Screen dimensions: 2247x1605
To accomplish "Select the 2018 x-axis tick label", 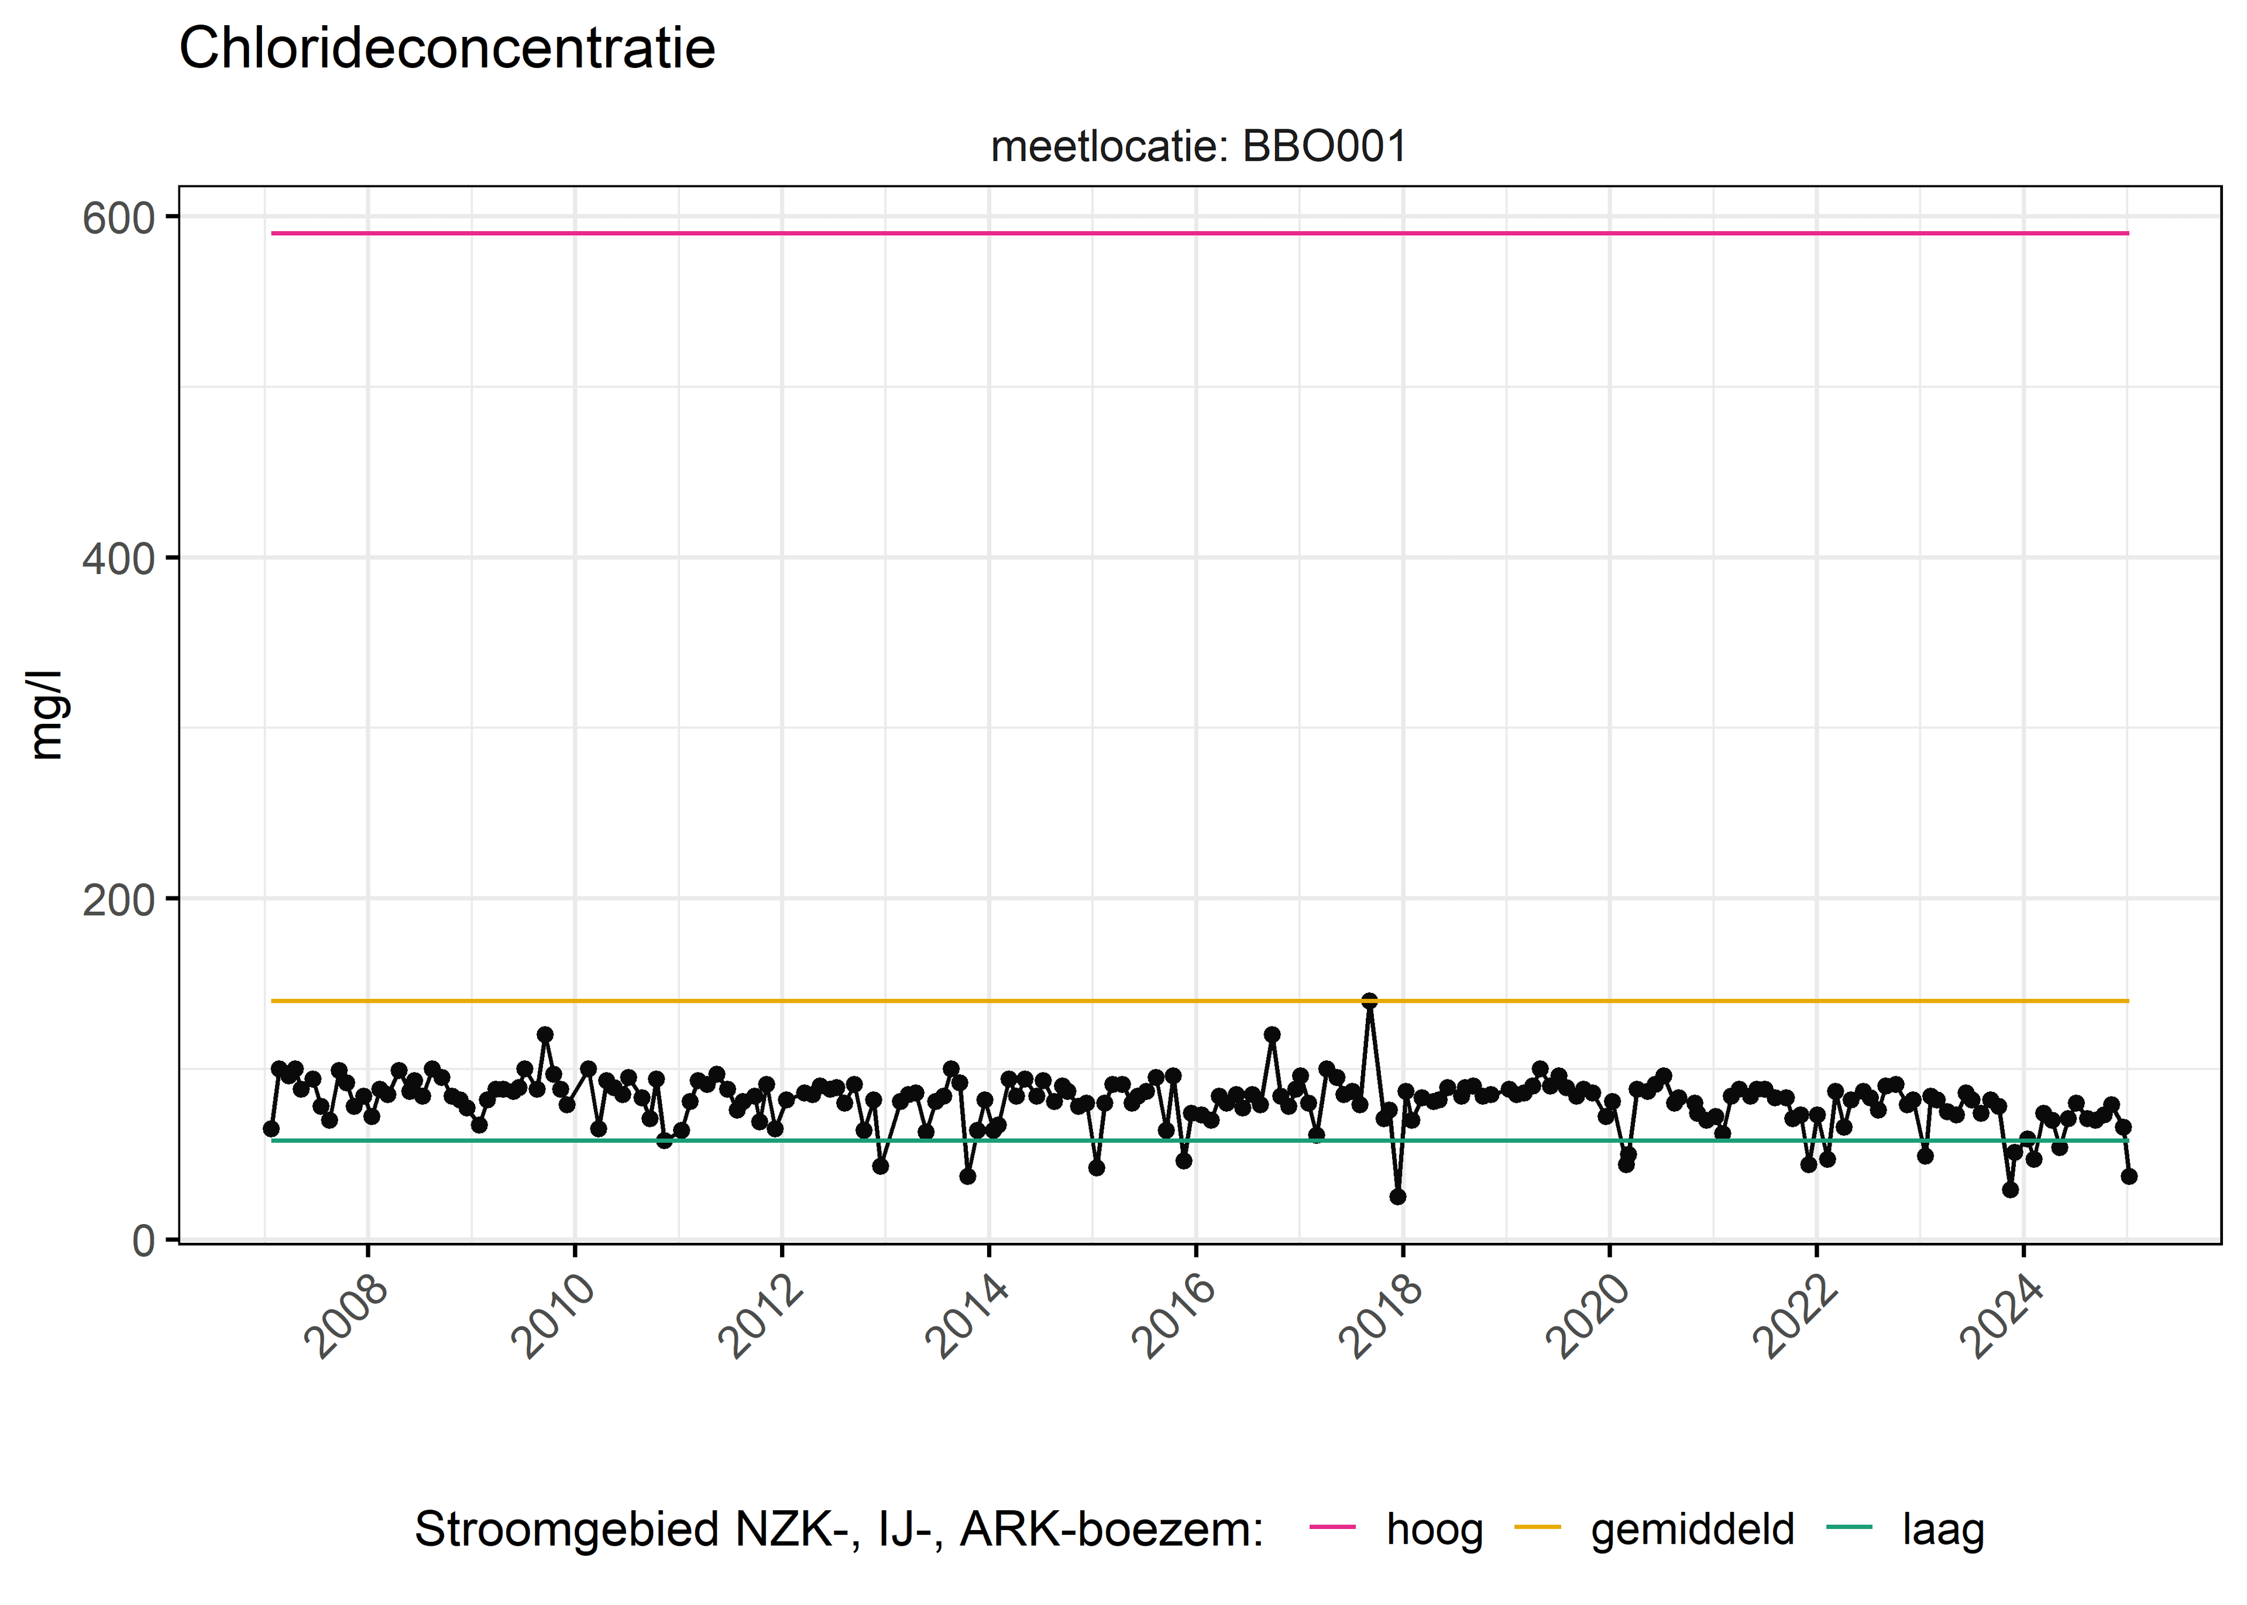I will (1382, 1317).
